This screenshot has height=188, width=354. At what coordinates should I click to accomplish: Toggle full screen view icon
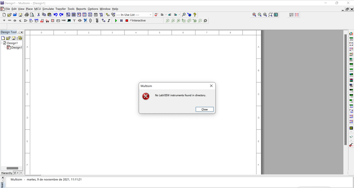[x=276, y=15]
